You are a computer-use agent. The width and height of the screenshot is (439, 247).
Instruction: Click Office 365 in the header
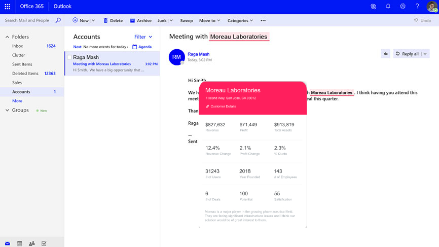coord(31,6)
